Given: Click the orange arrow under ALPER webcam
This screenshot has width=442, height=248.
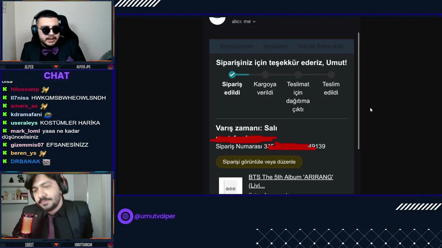Looking at the screenshot, I should tap(56, 67).
